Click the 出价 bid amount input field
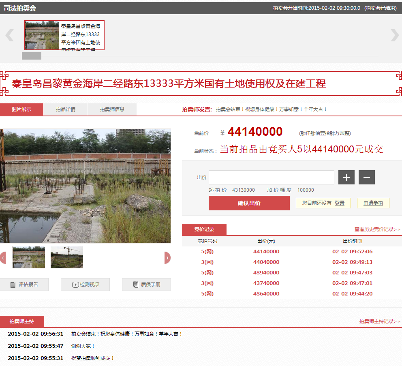Screen dimensions: 402x366 click(271, 178)
